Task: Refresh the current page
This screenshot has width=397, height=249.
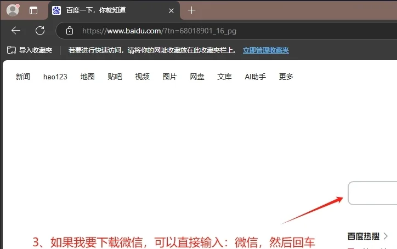Action: pos(40,31)
